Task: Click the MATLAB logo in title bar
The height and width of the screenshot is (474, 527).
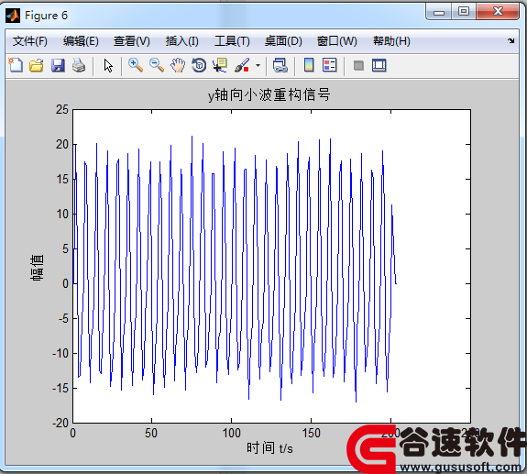Action: click(x=13, y=16)
